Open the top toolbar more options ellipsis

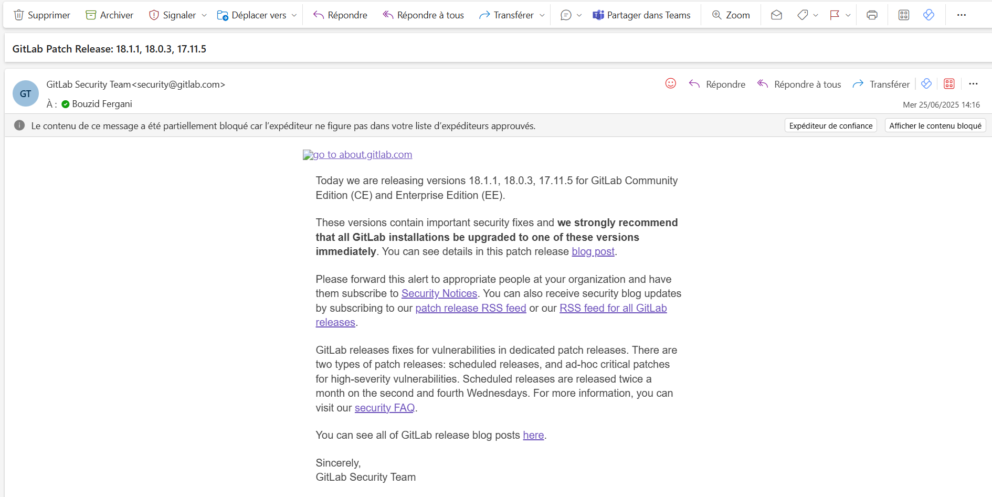(x=961, y=15)
